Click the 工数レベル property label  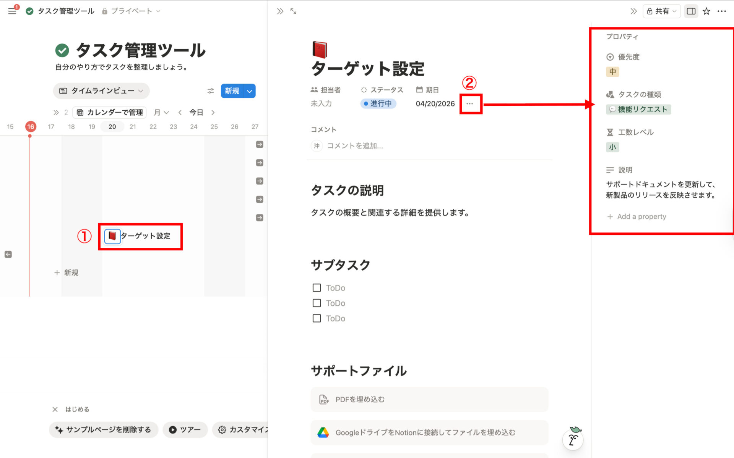point(630,132)
